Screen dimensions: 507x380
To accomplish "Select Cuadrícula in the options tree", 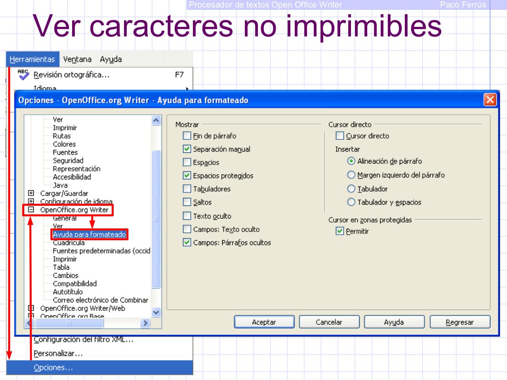I will tap(69, 243).
